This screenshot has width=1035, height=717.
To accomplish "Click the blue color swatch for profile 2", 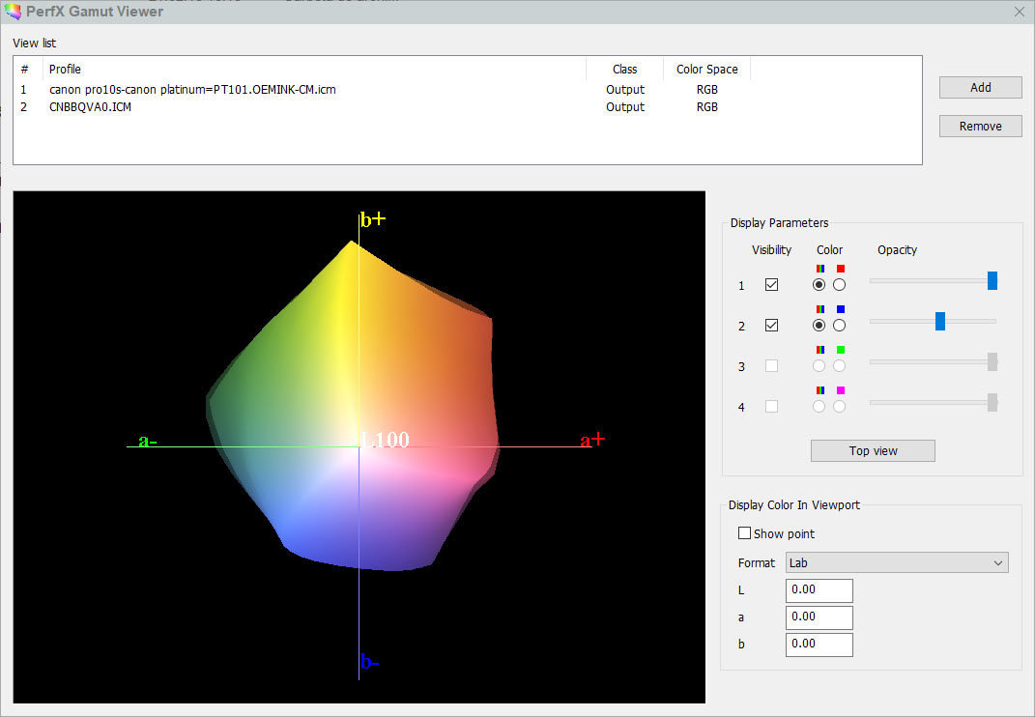I will (840, 309).
